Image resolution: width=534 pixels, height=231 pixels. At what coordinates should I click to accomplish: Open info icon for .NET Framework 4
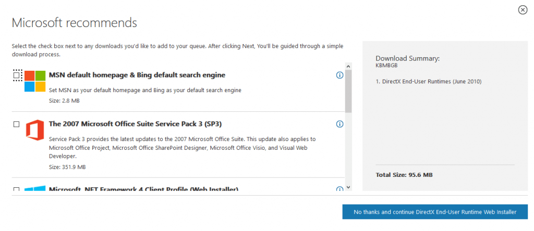point(339,189)
